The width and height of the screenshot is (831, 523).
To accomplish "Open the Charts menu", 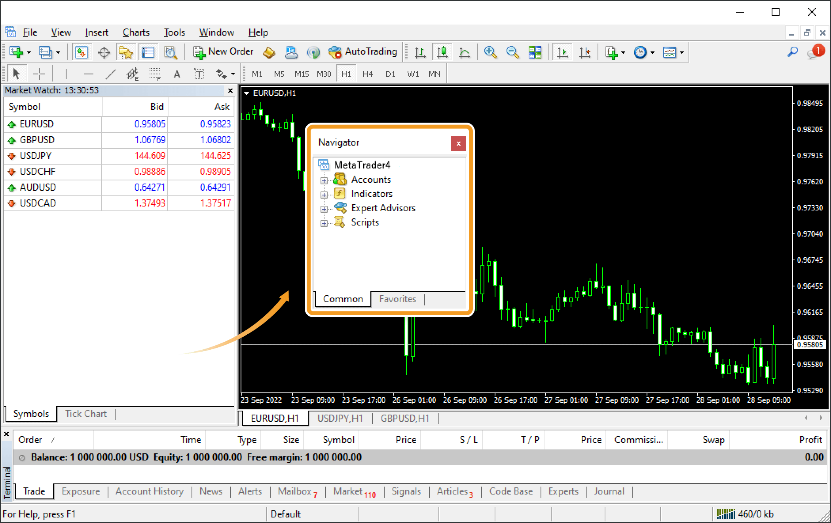I will [136, 32].
